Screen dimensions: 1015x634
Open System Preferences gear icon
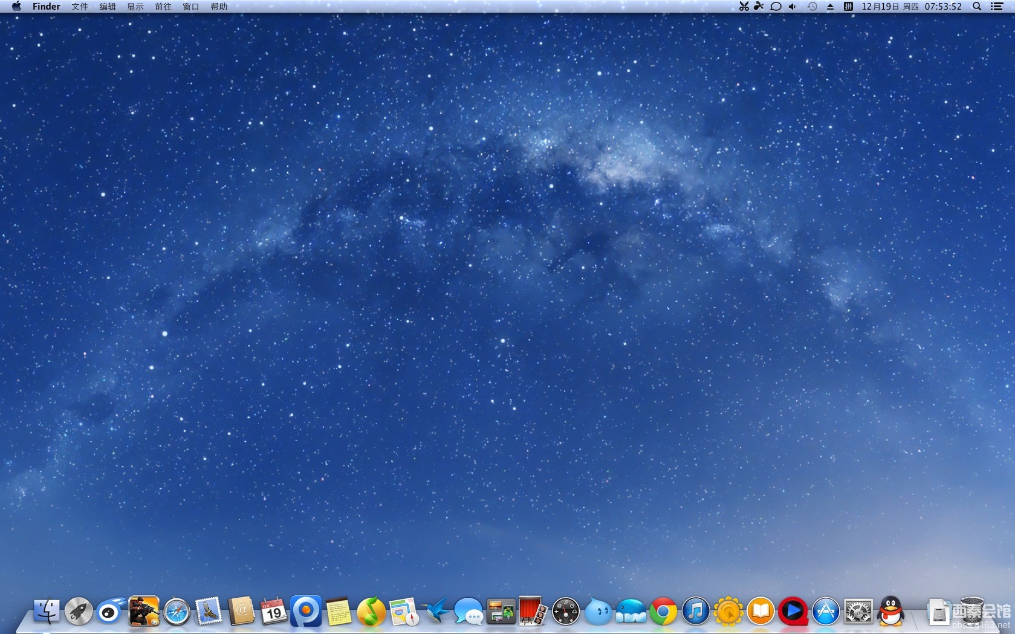(858, 612)
